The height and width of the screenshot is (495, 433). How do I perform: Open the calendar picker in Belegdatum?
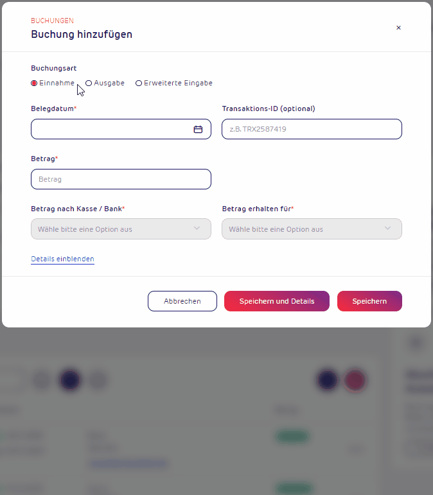(x=198, y=129)
